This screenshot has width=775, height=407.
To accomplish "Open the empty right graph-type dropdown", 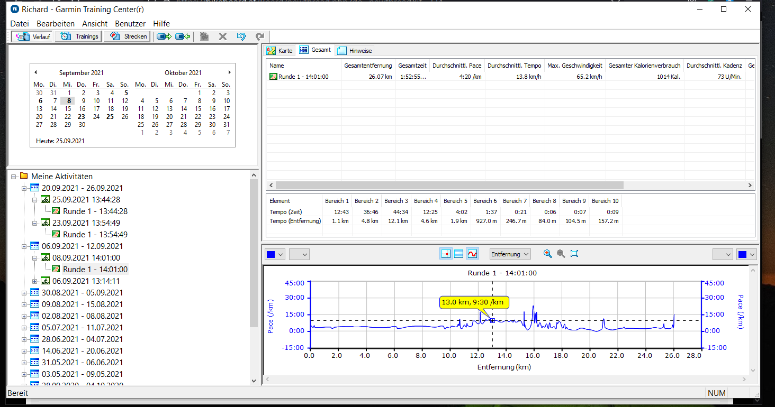I will (723, 254).
